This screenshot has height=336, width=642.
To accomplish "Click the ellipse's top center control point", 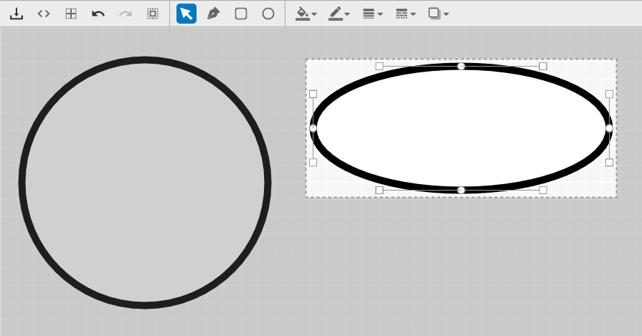I will 461,66.
